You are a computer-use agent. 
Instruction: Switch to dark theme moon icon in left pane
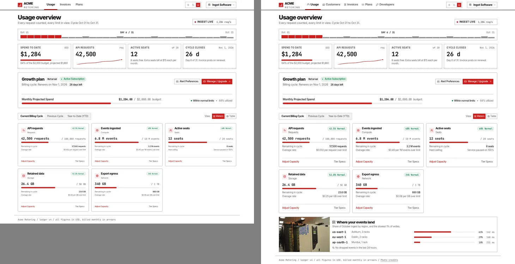(x=193, y=5)
